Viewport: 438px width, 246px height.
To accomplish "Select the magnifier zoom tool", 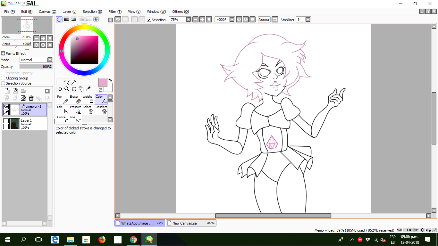I will (x=67, y=89).
